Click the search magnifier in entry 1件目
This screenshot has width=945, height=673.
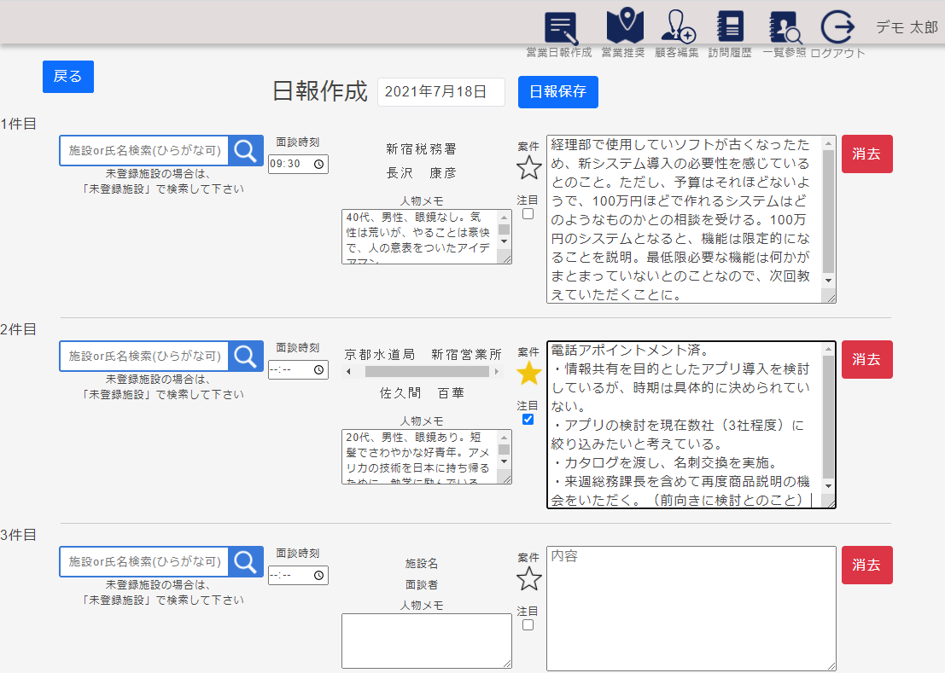(246, 151)
